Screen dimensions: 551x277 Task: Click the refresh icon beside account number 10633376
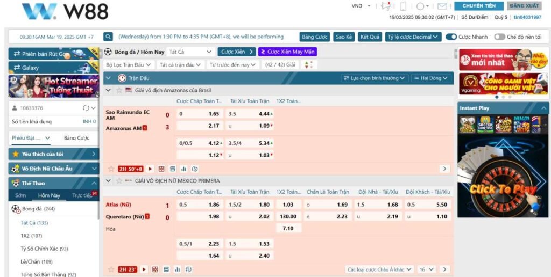coord(86,108)
